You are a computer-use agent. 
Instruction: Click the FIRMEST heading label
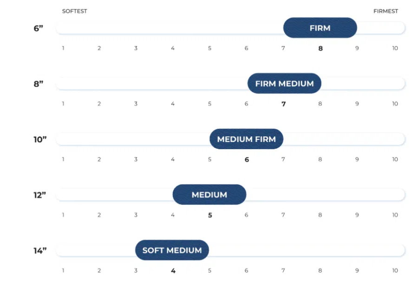point(386,11)
